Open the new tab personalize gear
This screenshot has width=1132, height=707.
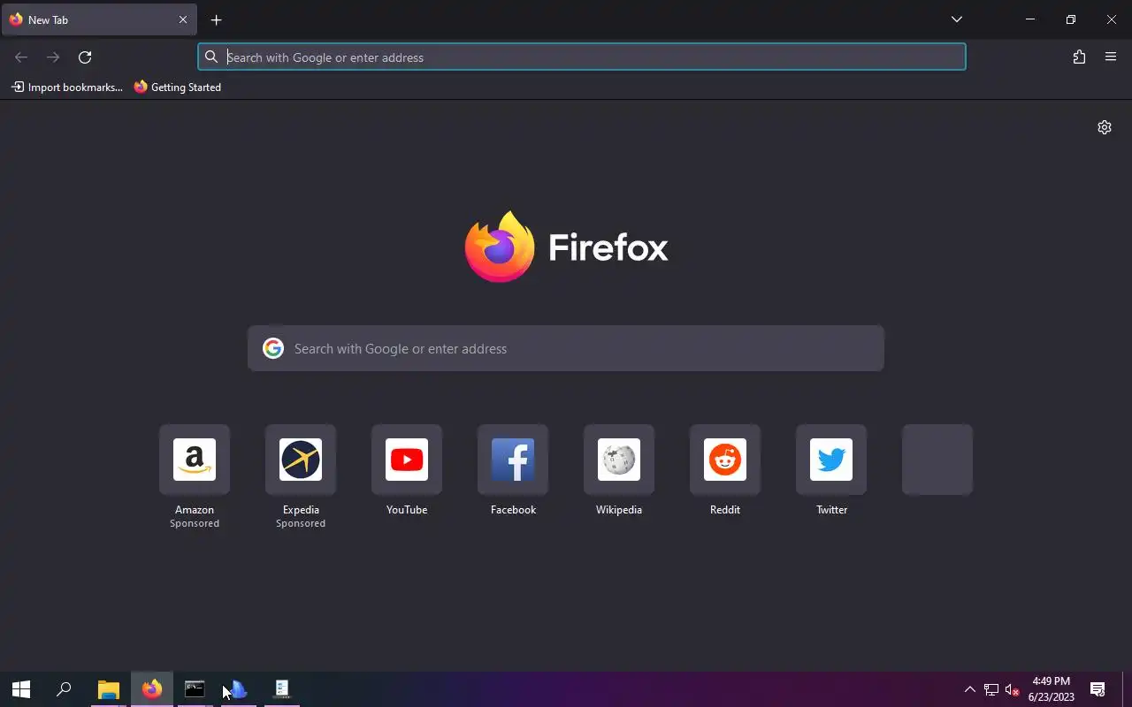1105,127
